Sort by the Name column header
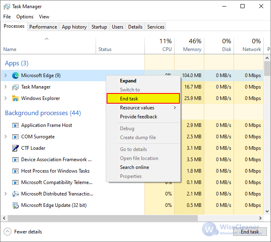The width and height of the screenshot is (271, 242). 48,45
